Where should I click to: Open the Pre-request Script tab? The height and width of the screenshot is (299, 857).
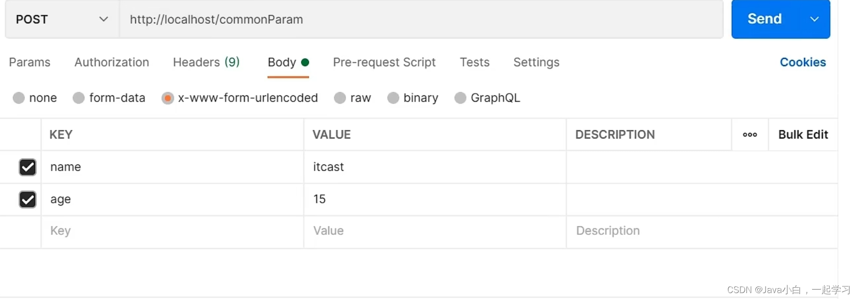[384, 62]
